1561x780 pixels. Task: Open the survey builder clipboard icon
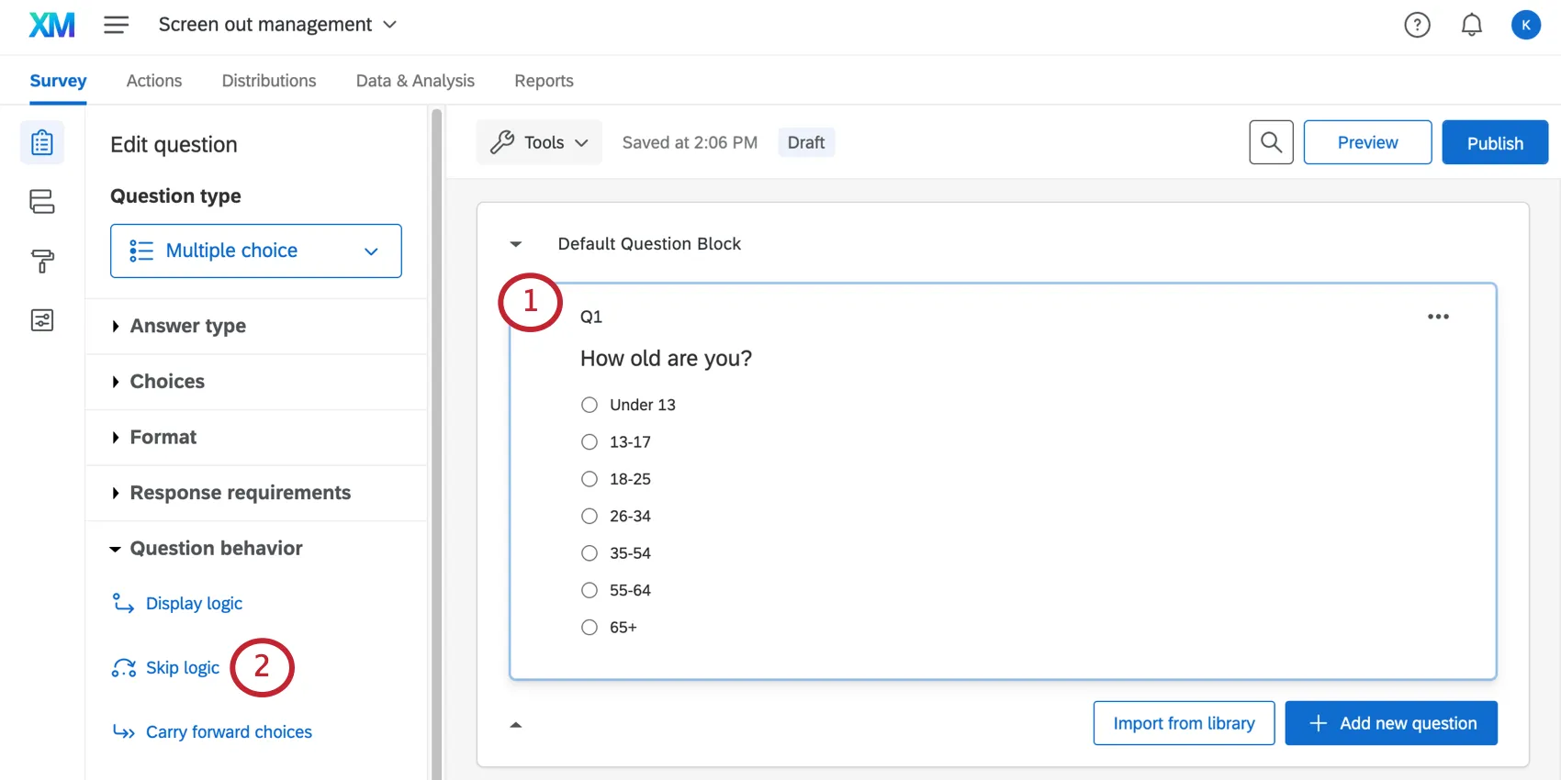pyautogui.click(x=42, y=143)
